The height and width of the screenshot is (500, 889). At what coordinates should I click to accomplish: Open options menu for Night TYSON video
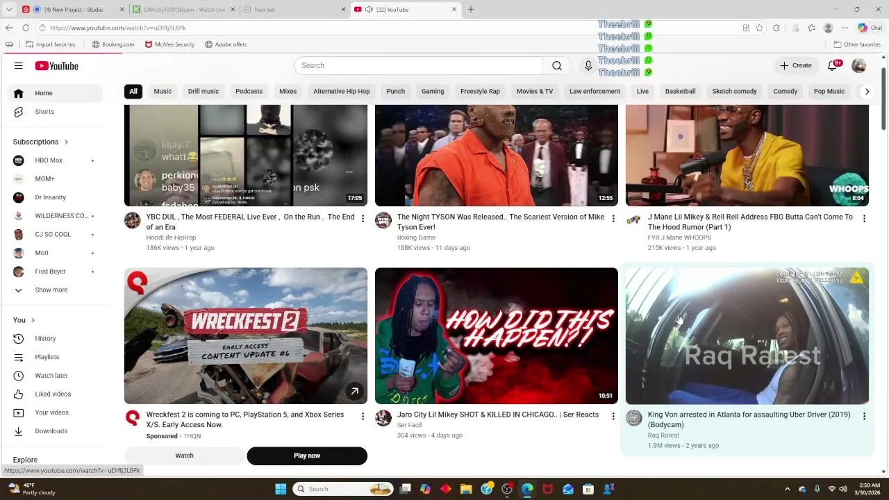point(613,218)
